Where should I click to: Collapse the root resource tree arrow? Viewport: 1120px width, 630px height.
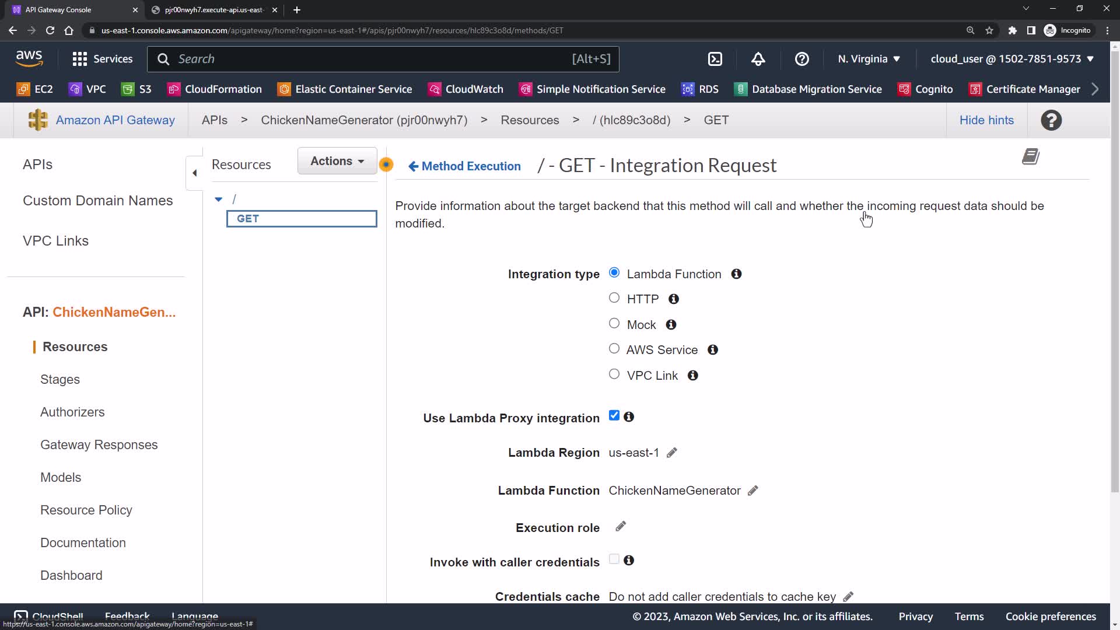pyautogui.click(x=219, y=199)
